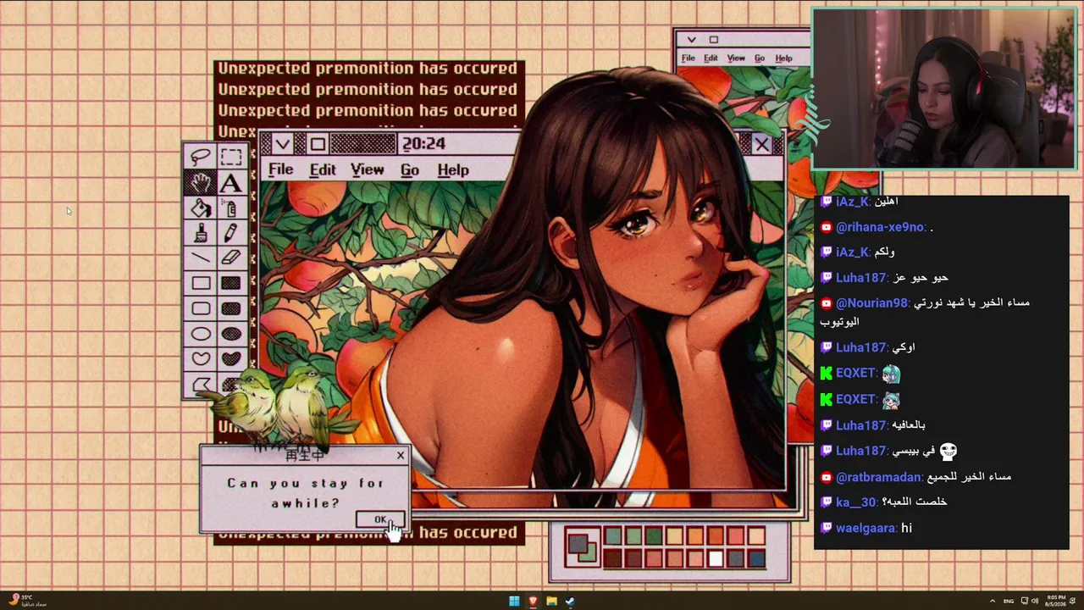Screen dimensions: 1084x610
Task: Open the Go menu in front window
Action: click(410, 169)
